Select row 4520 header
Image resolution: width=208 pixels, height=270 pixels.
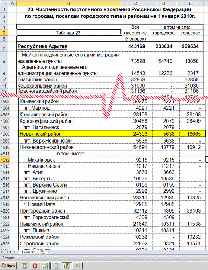(5, 211)
